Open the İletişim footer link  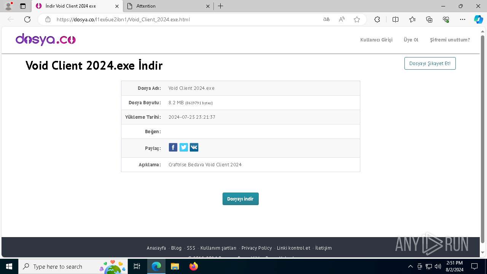coord(323,248)
